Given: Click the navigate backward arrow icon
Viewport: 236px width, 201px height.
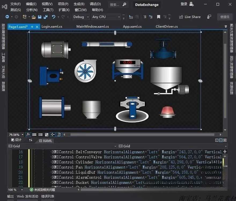Looking at the screenshot, I should coord(7,17).
